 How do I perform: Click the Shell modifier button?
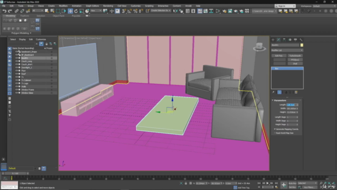pos(295,63)
